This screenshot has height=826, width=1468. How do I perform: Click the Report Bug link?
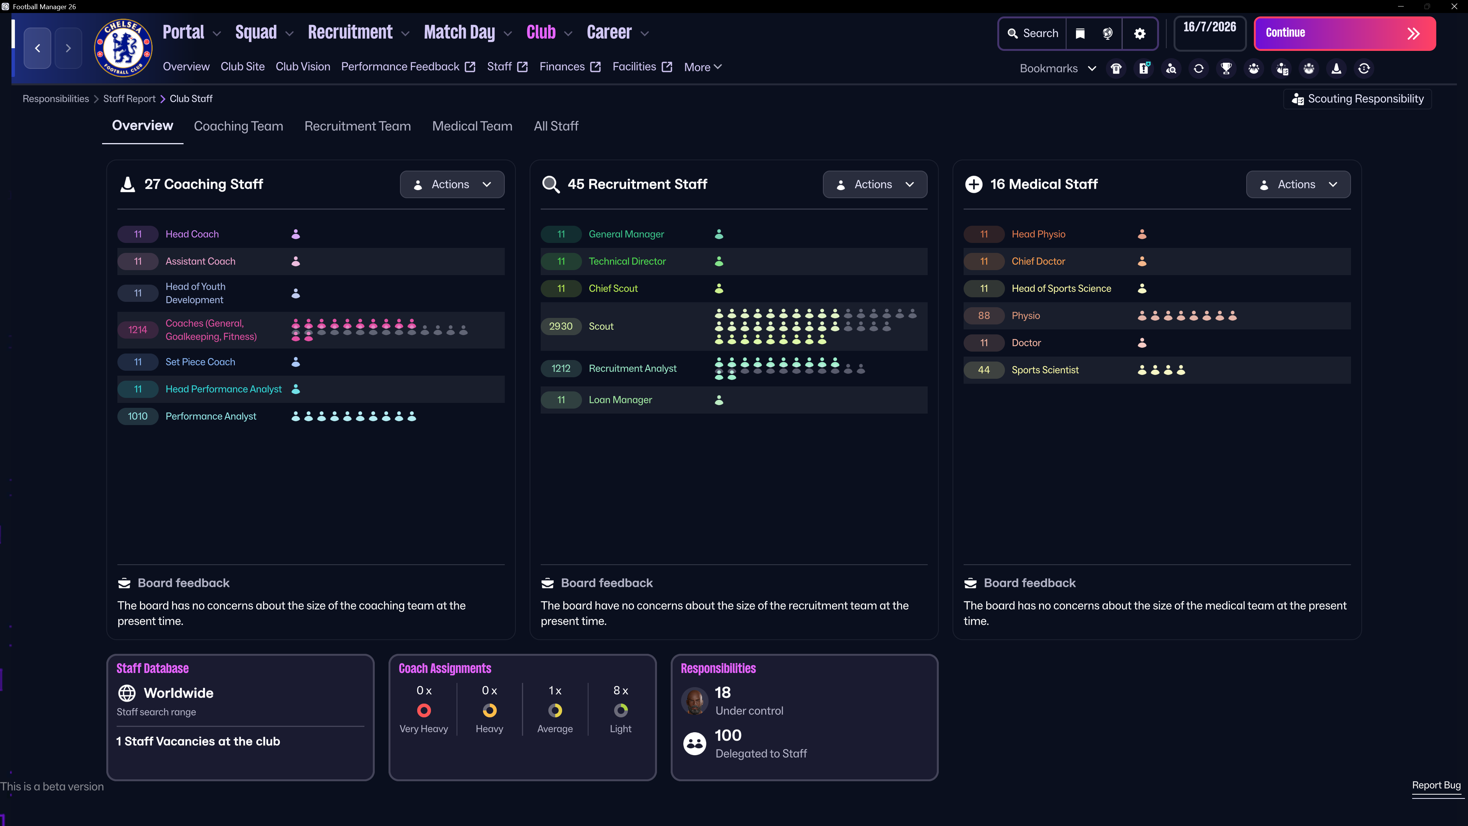(1436, 785)
